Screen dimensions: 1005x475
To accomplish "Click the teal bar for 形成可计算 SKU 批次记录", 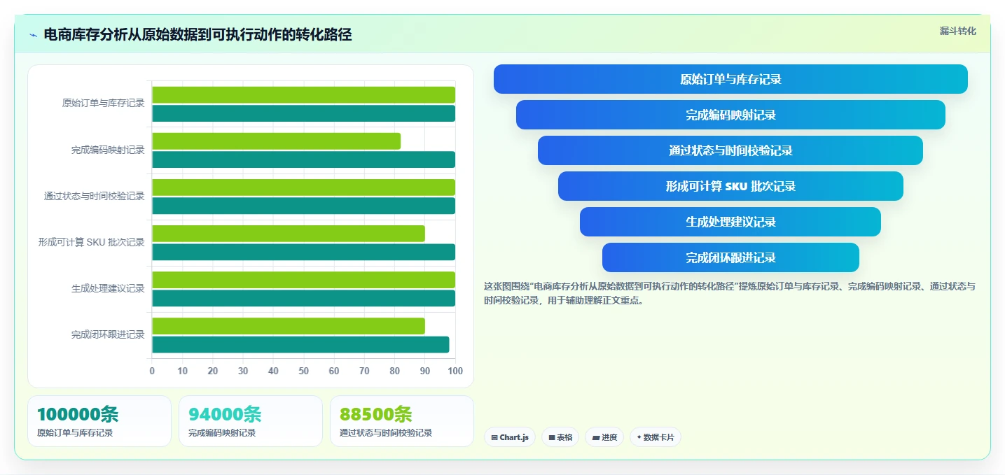I will tap(303, 252).
